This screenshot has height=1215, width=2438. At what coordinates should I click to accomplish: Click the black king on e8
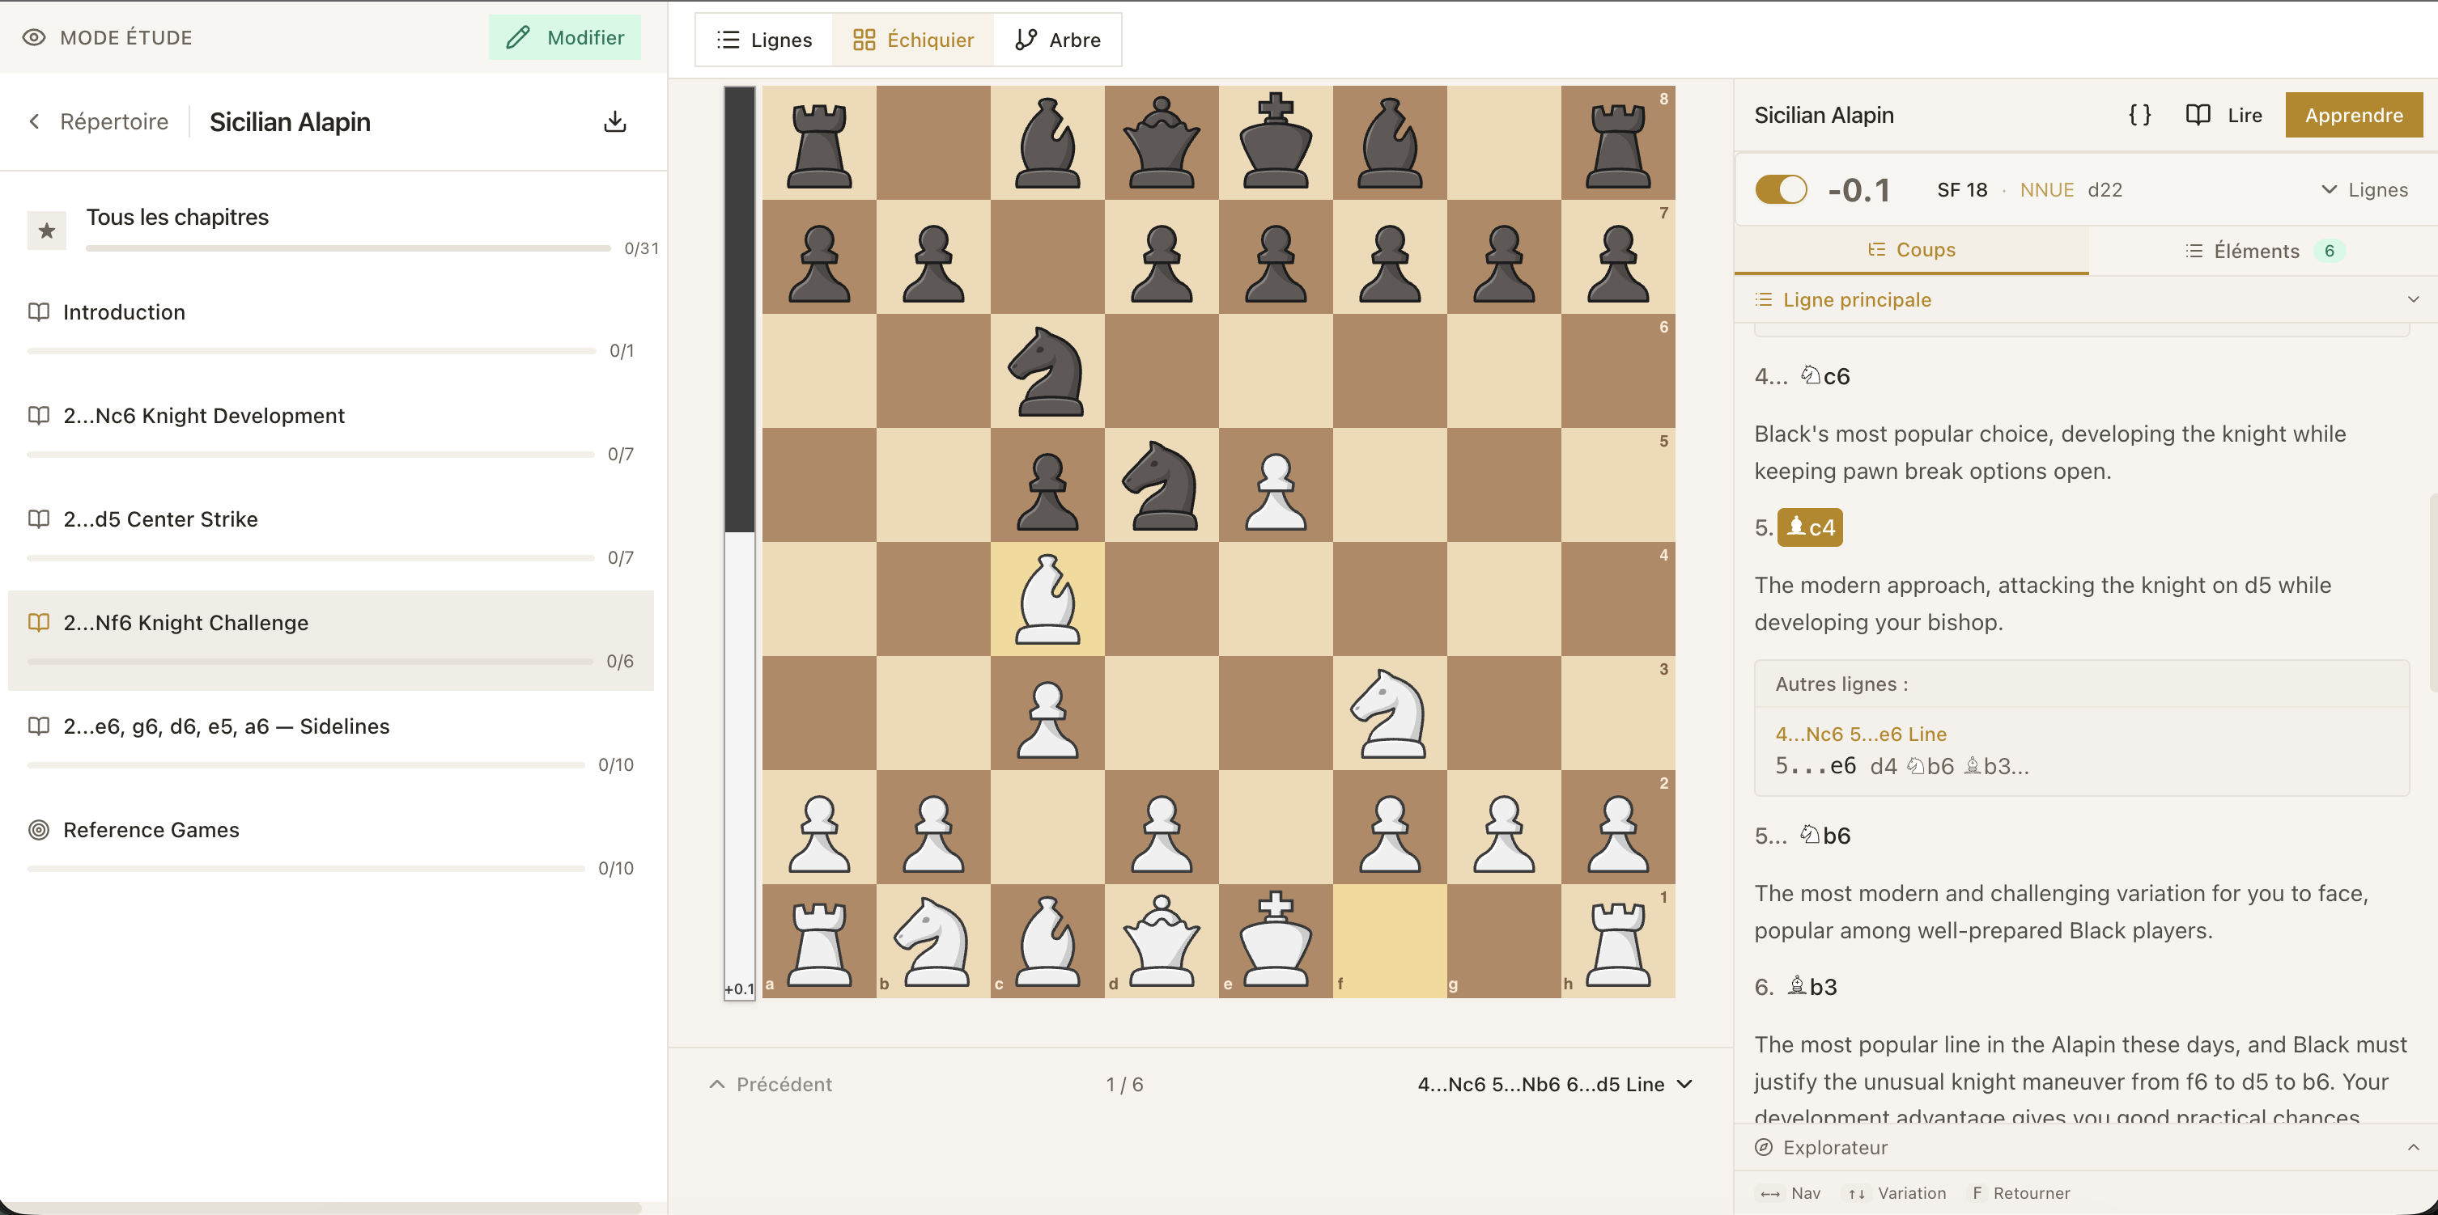tap(1275, 142)
